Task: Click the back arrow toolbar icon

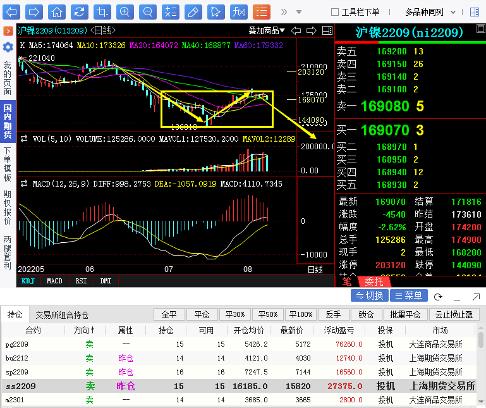Action: (13, 11)
